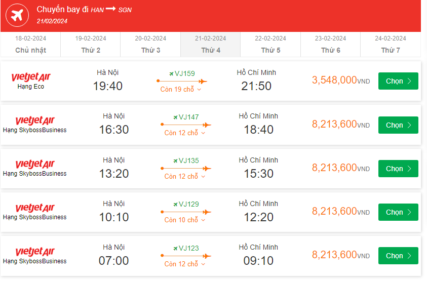Expand 'Còn 12 chỗ' details for flight VJ135
The image size is (427, 281).
(185, 177)
